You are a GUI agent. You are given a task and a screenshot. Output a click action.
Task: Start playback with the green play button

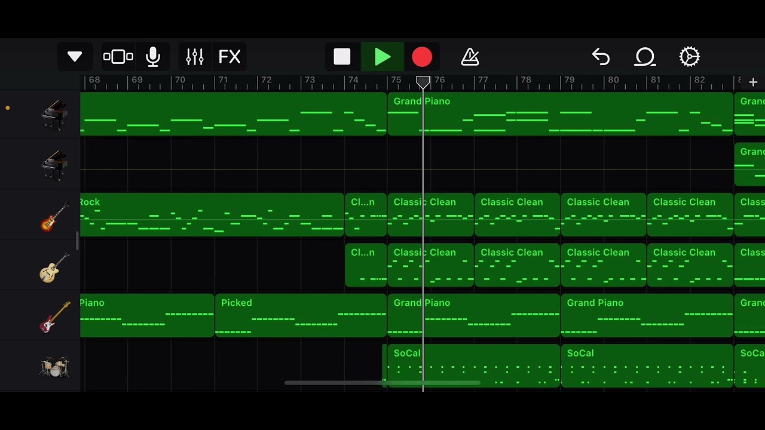point(382,57)
